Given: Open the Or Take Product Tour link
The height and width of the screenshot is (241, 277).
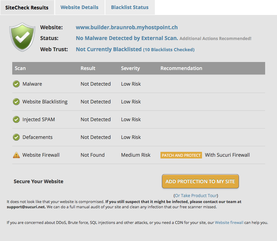Looking at the screenshot, I should coord(196,195).
